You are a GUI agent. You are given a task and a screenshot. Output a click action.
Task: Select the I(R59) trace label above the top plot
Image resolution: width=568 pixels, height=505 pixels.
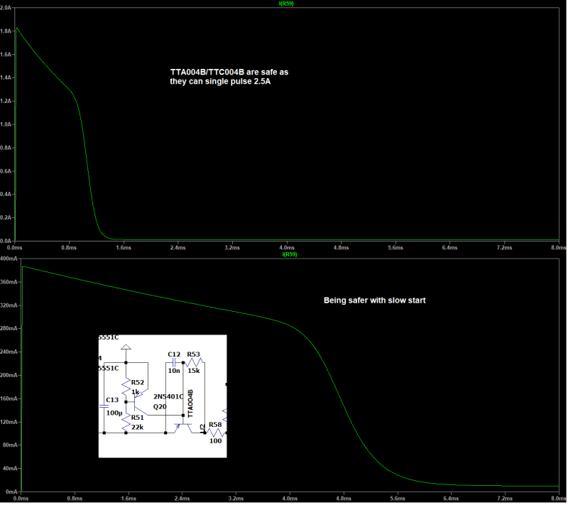(x=286, y=4)
